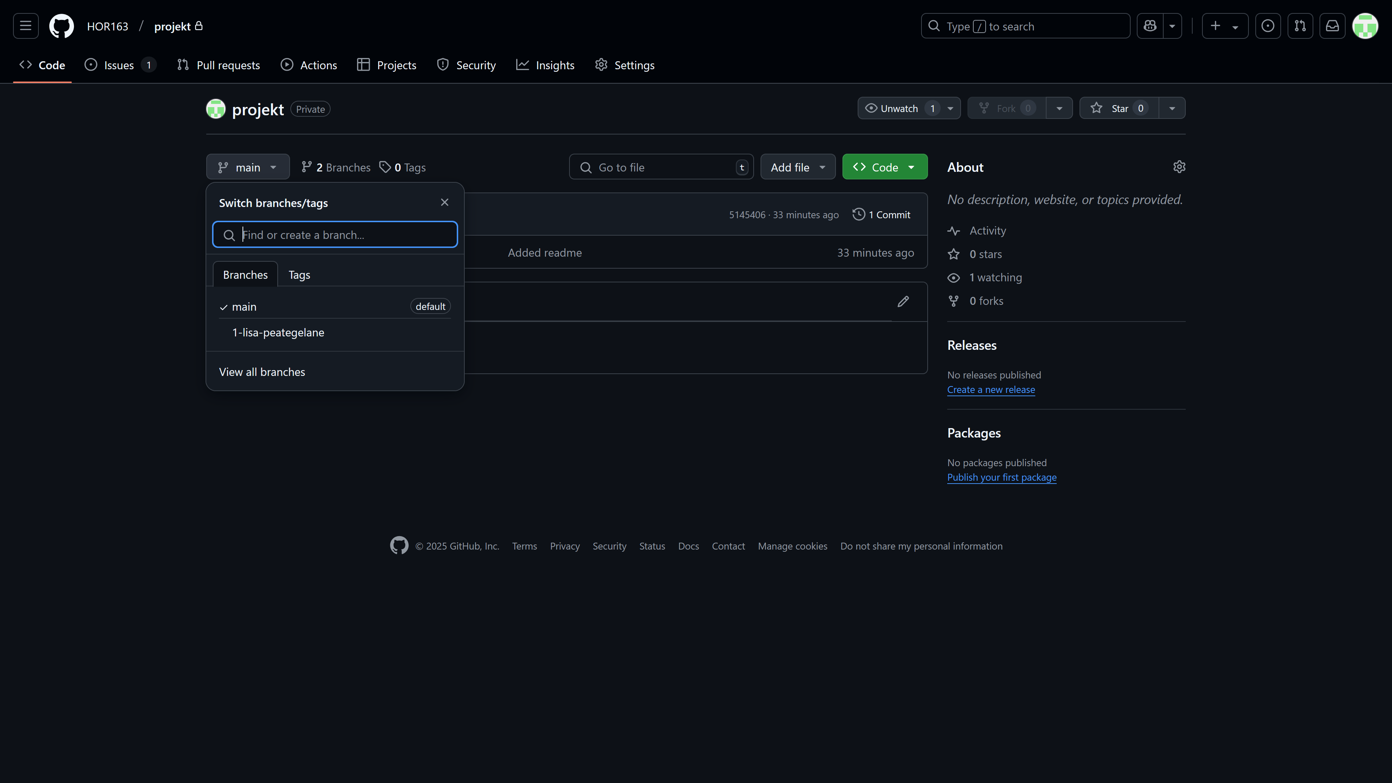View the 1 Commit history
The height and width of the screenshot is (783, 1392).
pyautogui.click(x=881, y=215)
